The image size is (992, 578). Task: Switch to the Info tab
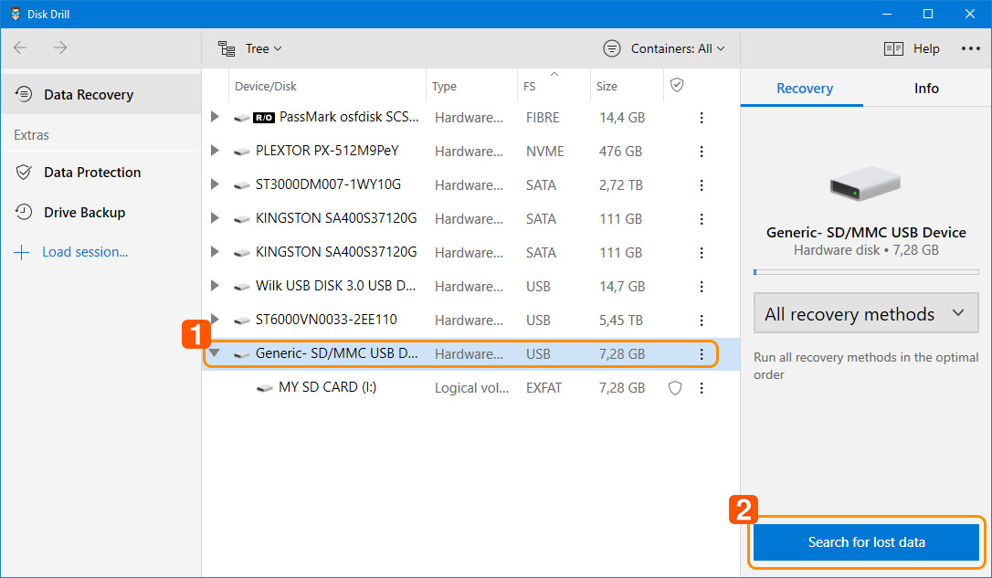click(925, 89)
